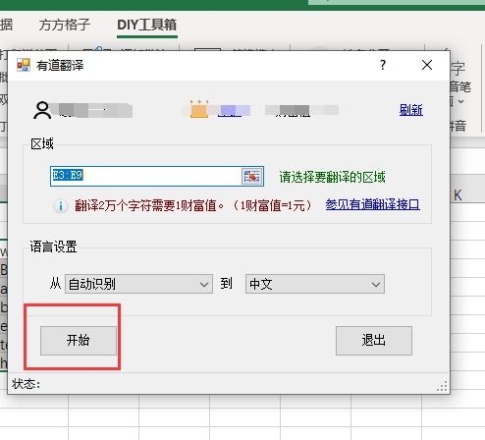Click the 请选择要翻译的区域 hint text
The image size is (485, 440).
pos(332,177)
